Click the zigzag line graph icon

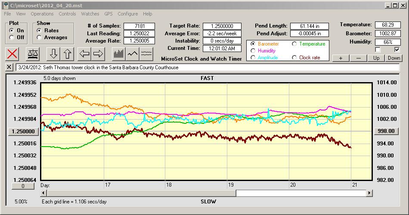tap(133, 54)
